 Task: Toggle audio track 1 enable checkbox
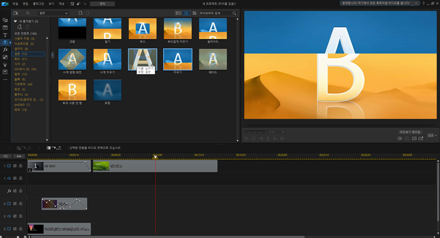[x=15, y=178]
